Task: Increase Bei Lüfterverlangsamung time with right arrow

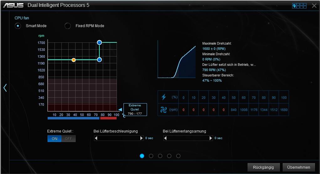Action: click(x=211, y=138)
